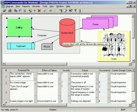Screen dimensions: 137x112
Task: Click the yellow Edit item toolbar icon
Action: 30,11
